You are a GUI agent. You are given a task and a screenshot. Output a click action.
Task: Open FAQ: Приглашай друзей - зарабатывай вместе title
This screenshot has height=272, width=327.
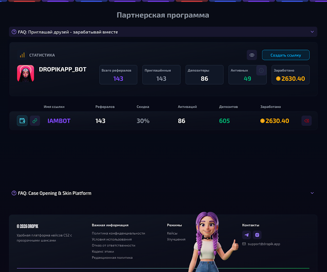click(68, 32)
